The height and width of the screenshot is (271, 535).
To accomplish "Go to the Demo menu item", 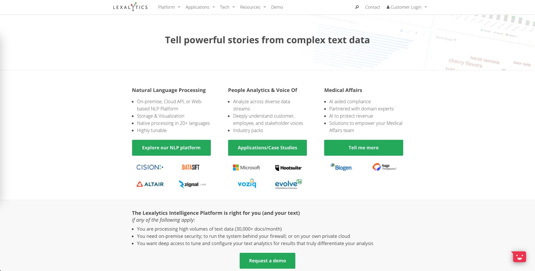I will click(x=277, y=7).
